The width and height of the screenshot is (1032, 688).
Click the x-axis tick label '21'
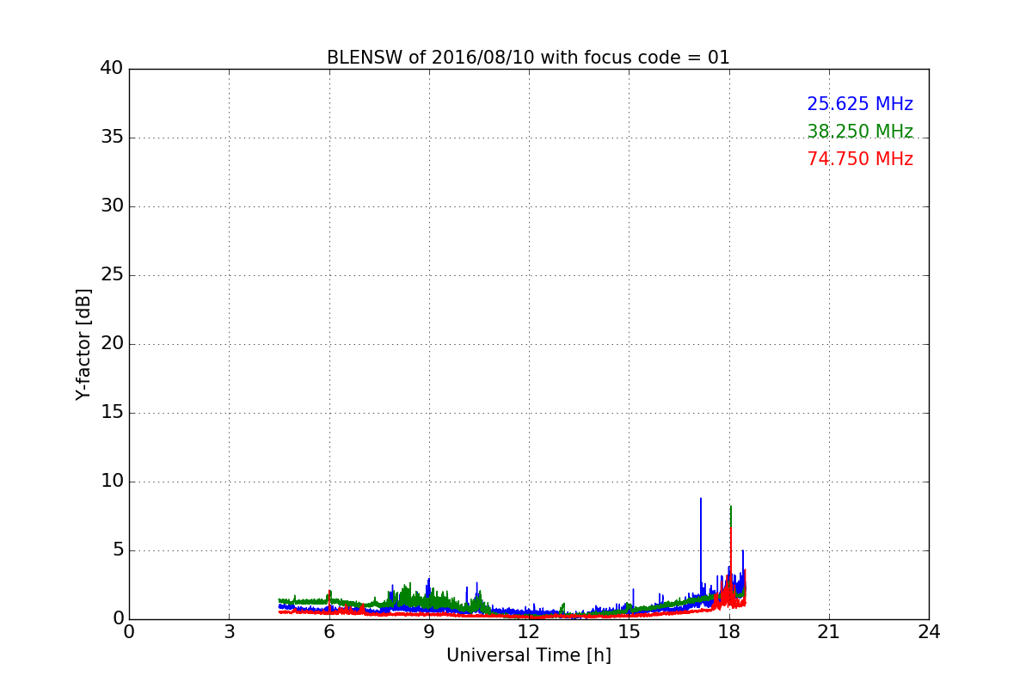click(x=829, y=631)
